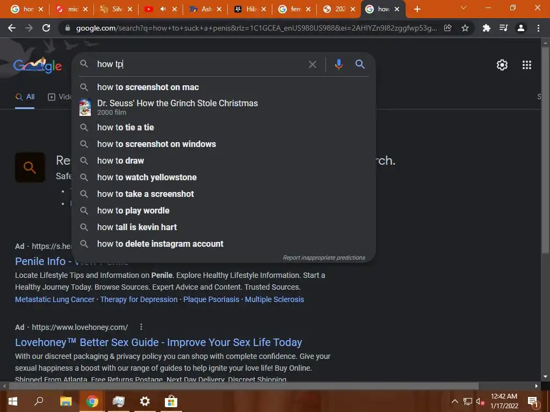The width and height of the screenshot is (550, 412).
Task: Open the notification center icon
Action: click(533, 401)
